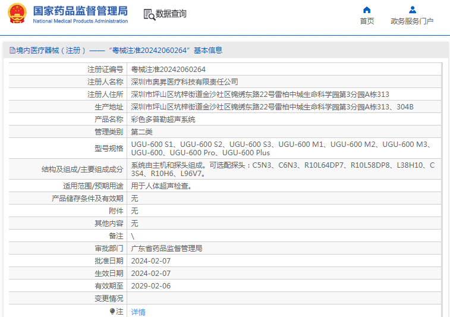Click the 型号规格 label
The height and width of the screenshot is (317, 450).
tap(109, 148)
